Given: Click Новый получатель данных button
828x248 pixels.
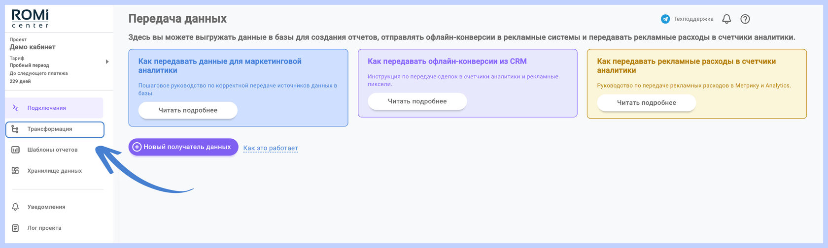Looking at the screenshot, I should [183, 147].
